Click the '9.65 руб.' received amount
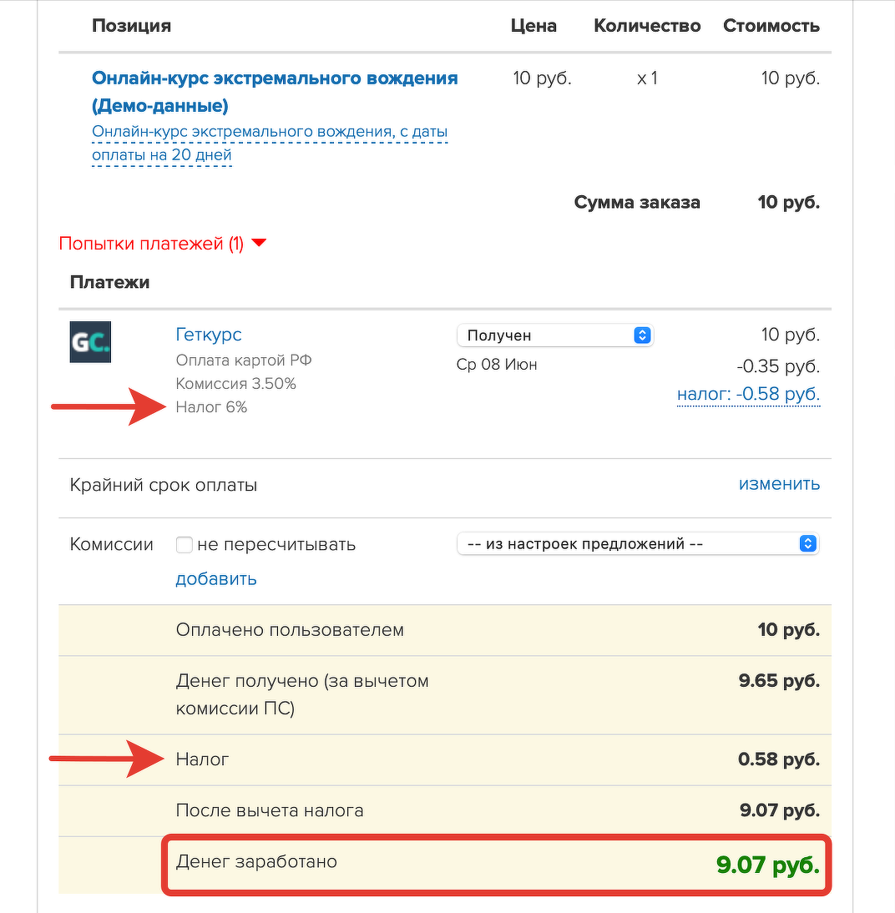This screenshot has width=895, height=913. point(779,681)
